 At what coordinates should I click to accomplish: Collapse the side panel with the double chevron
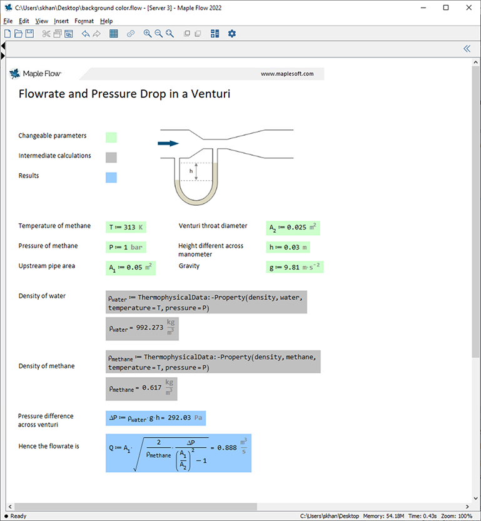[x=467, y=49]
